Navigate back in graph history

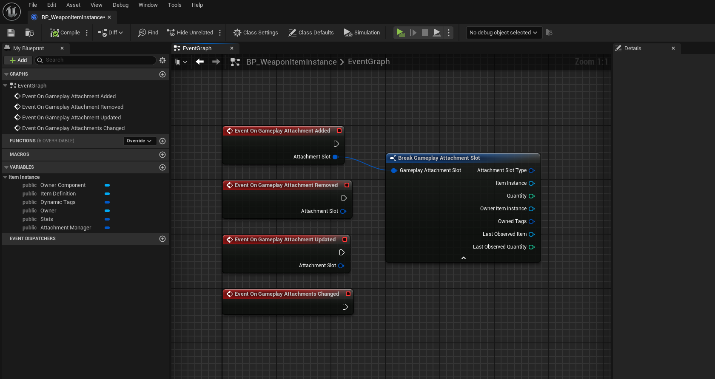coord(200,62)
